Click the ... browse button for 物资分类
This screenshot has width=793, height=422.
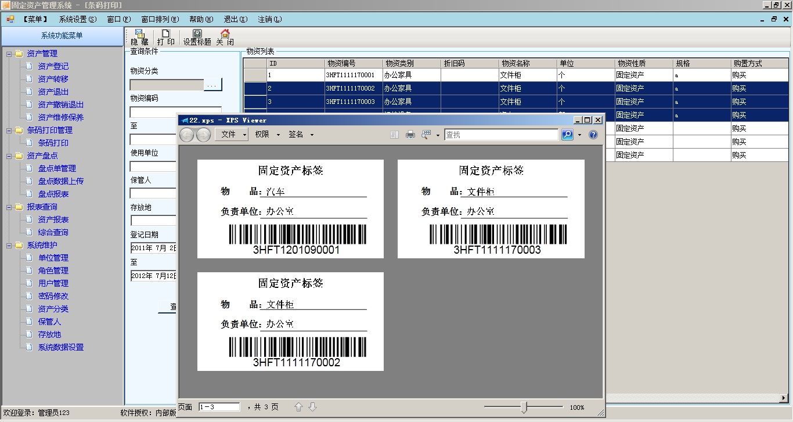pos(212,85)
